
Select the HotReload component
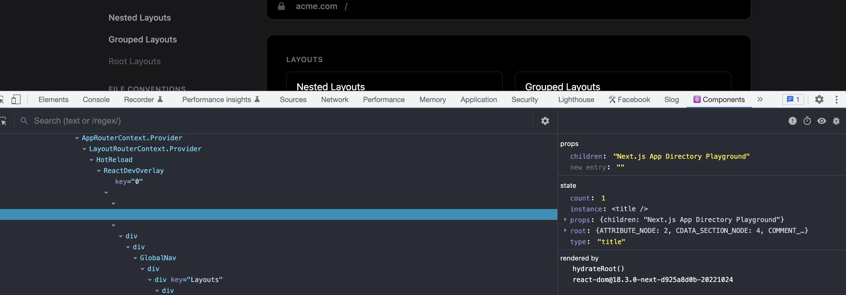pyautogui.click(x=114, y=160)
